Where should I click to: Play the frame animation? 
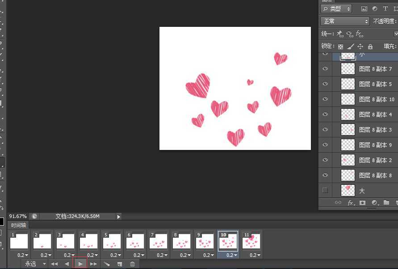[80, 264]
